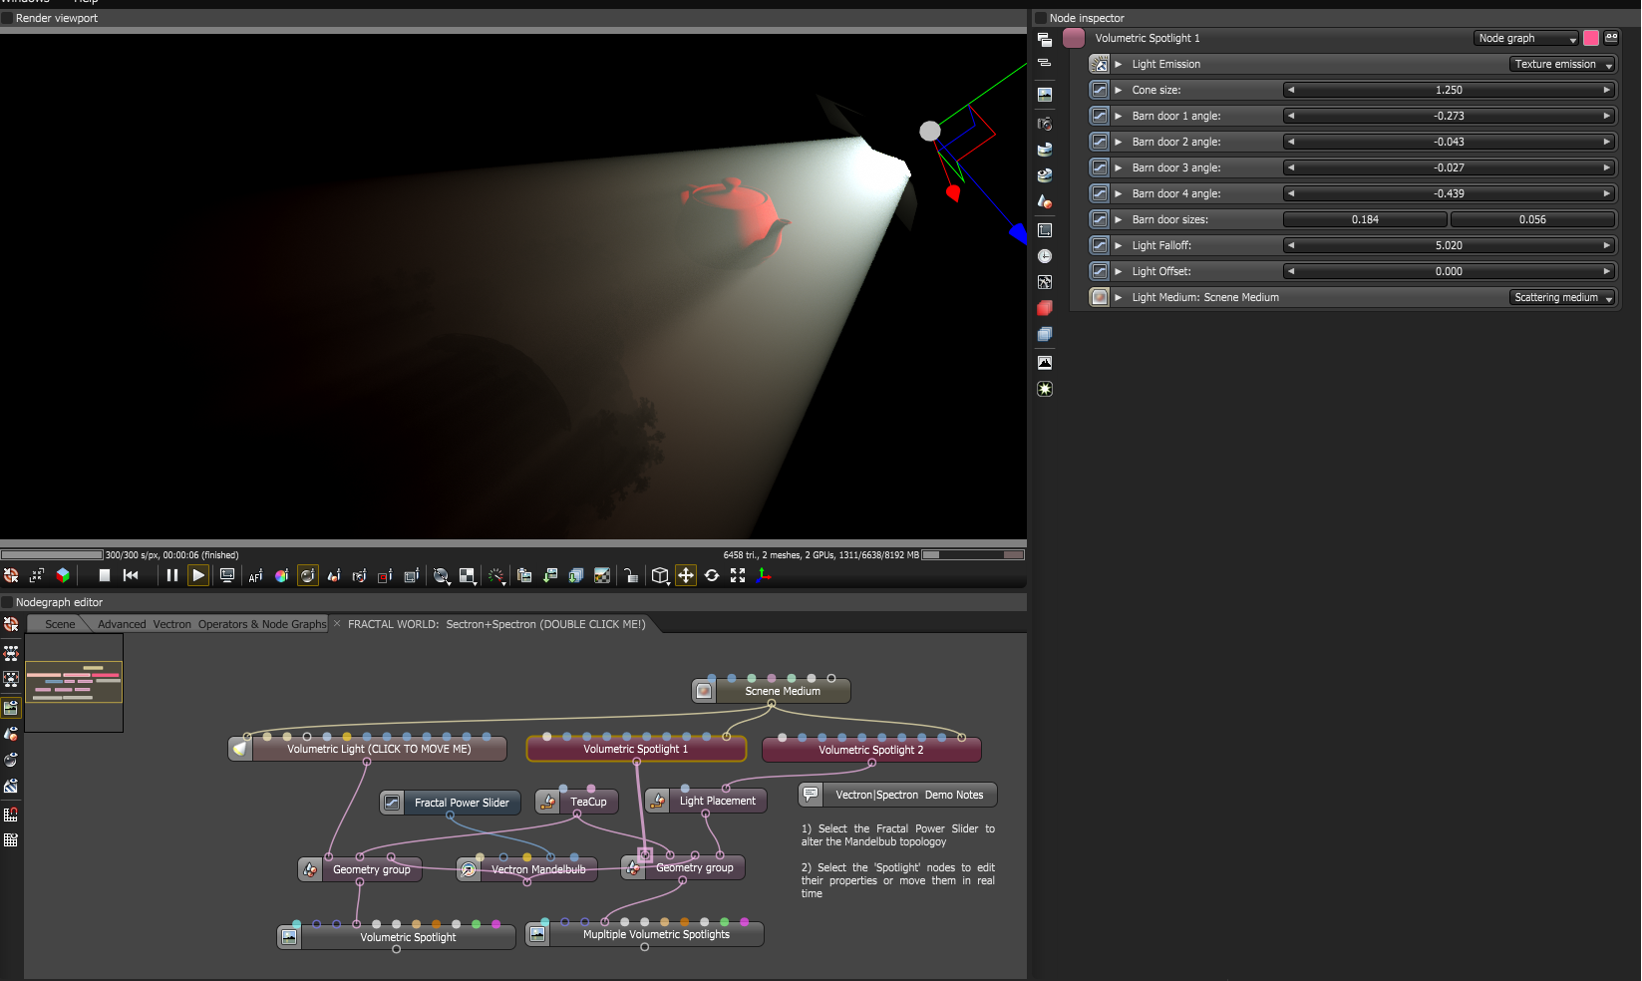Pause the current render
This screenshot has width=1642, height=981.
pyautogui.click(x=172, y=575)
